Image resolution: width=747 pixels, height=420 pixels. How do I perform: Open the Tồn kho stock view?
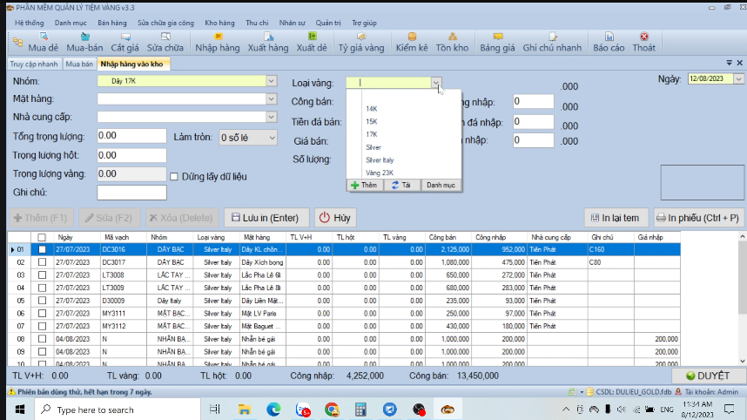pyautogui.click(x=452, y=42)
